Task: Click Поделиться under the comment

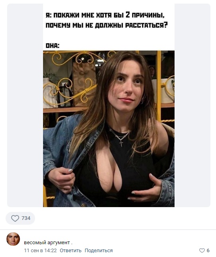Action: (x=99, y=251)
